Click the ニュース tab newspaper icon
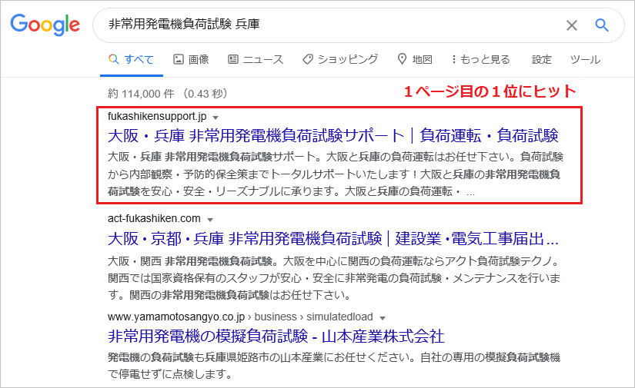The width and height of the screenshot is (635, 388). tap(233, 59)
